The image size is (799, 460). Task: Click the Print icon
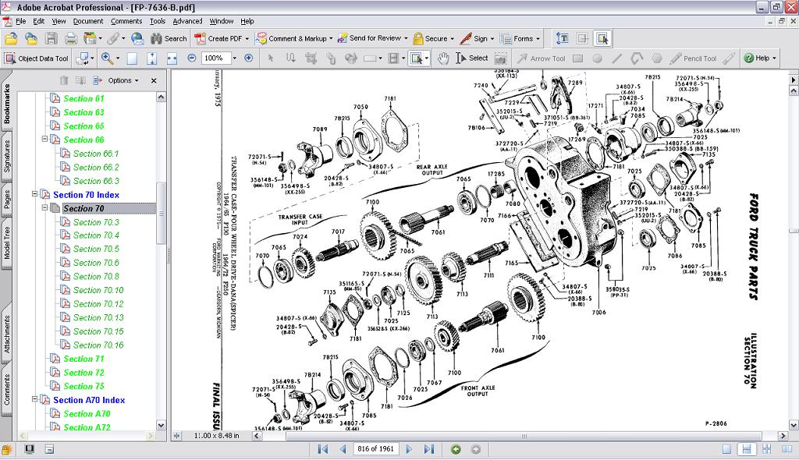(x=71, y=39)
